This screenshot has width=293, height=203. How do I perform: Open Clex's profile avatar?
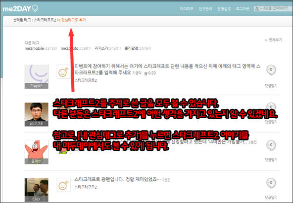point(37,190)
